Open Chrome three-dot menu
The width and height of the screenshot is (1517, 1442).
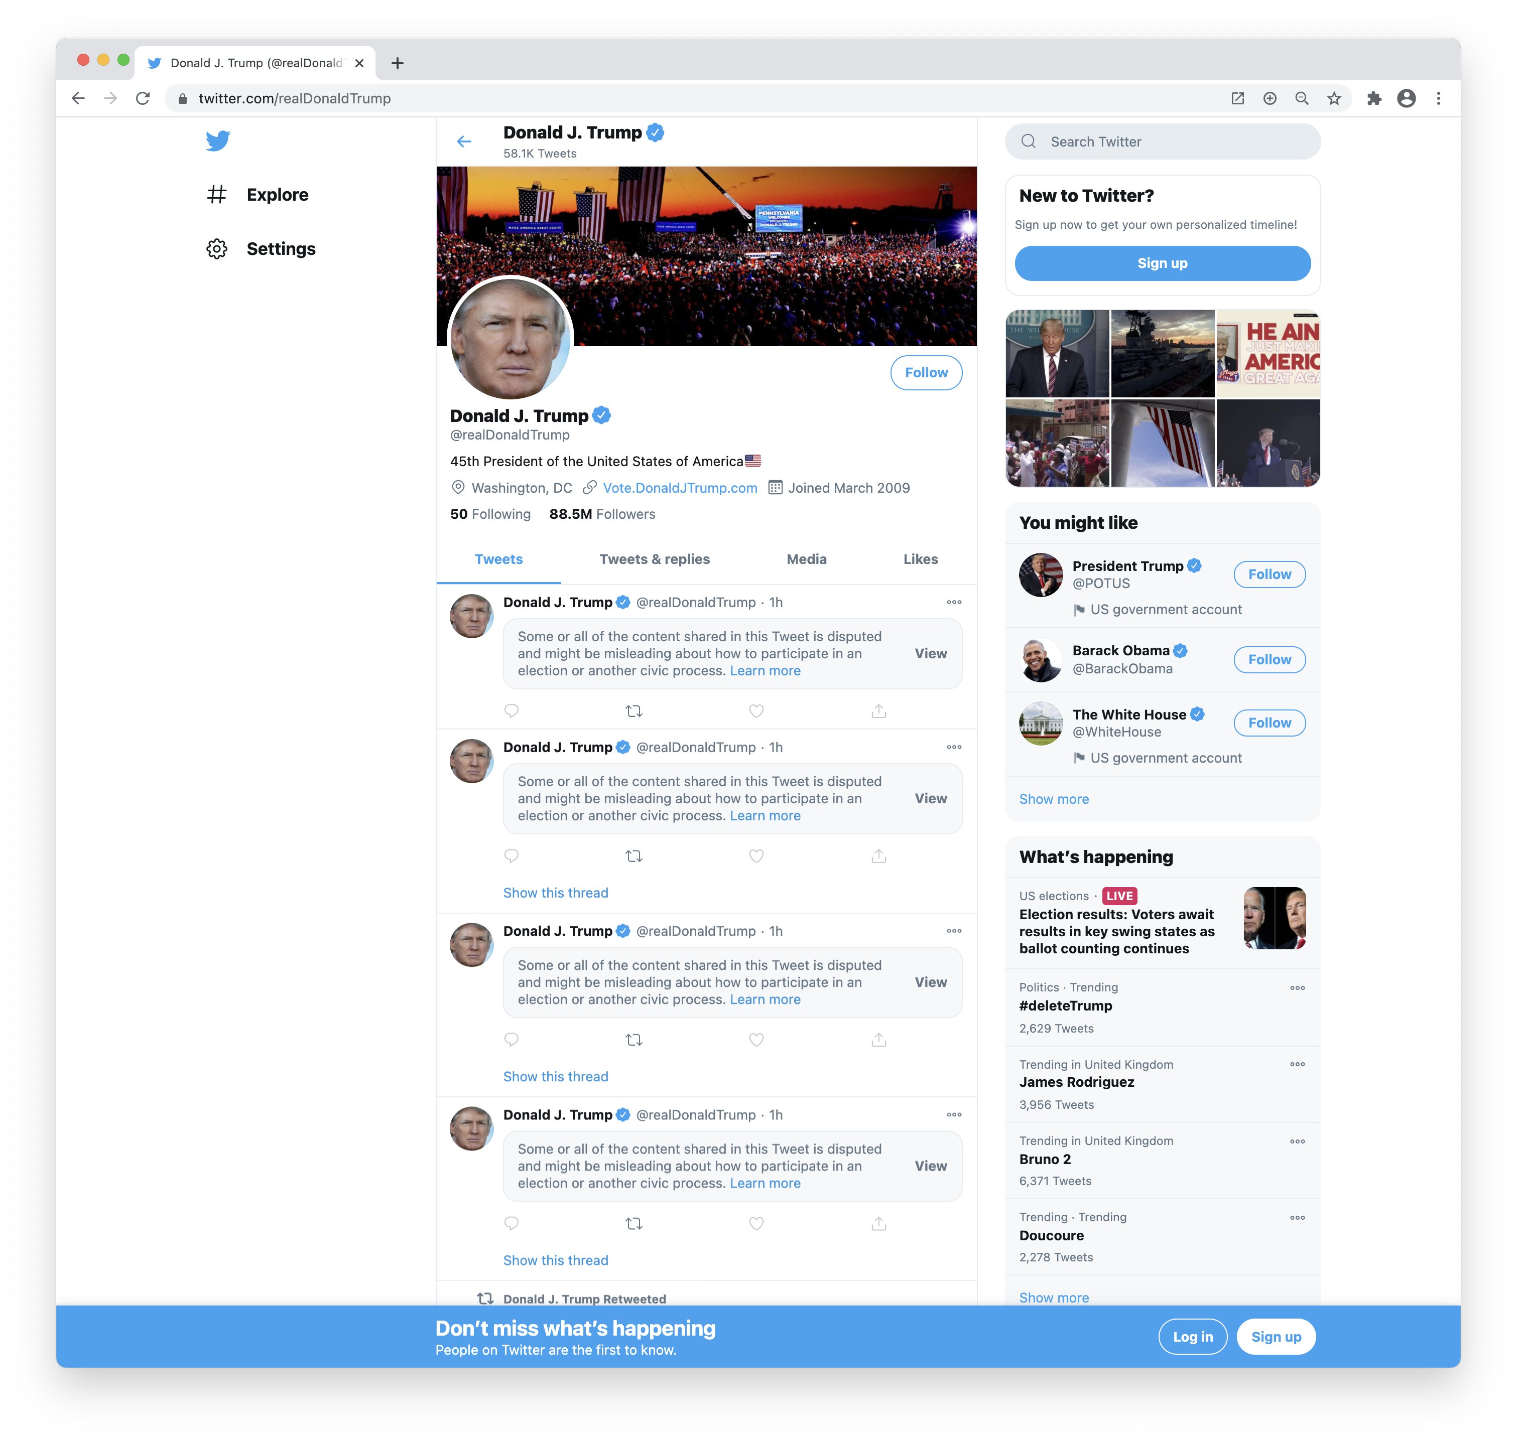(1439, 98)
